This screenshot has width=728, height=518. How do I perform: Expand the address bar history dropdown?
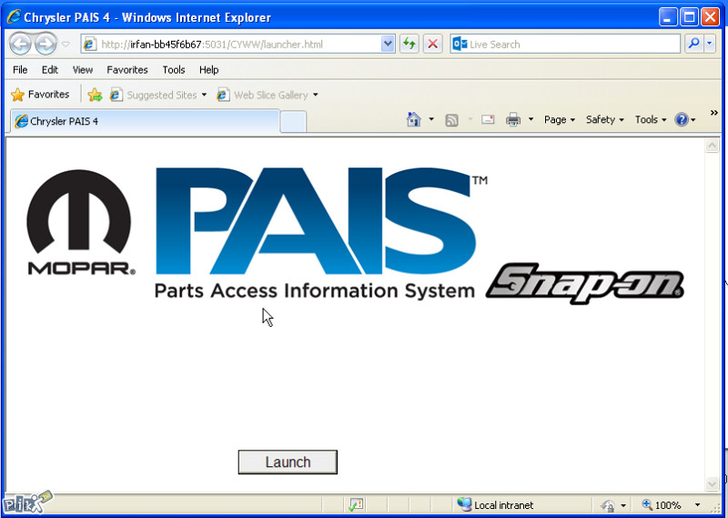(388, 45)
